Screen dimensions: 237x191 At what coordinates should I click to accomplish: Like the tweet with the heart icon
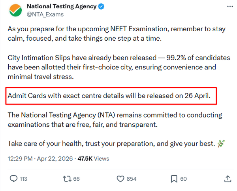(x=120, y=179)
